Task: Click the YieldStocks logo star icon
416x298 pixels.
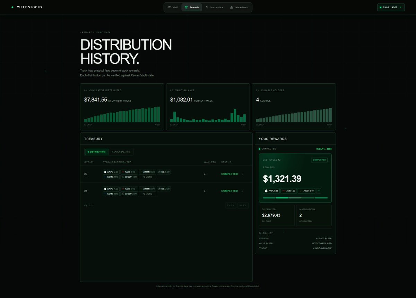Action: coord(12,7)
